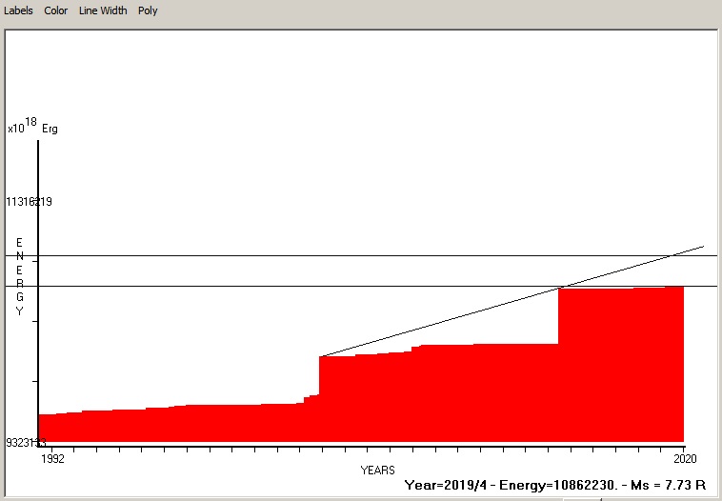722x501 pixels.
Task: Click the 2020 end year label
Action: click(x=684, y=458)
